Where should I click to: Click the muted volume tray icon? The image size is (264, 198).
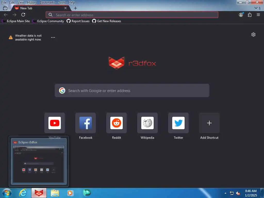click(x=238, y=193)
